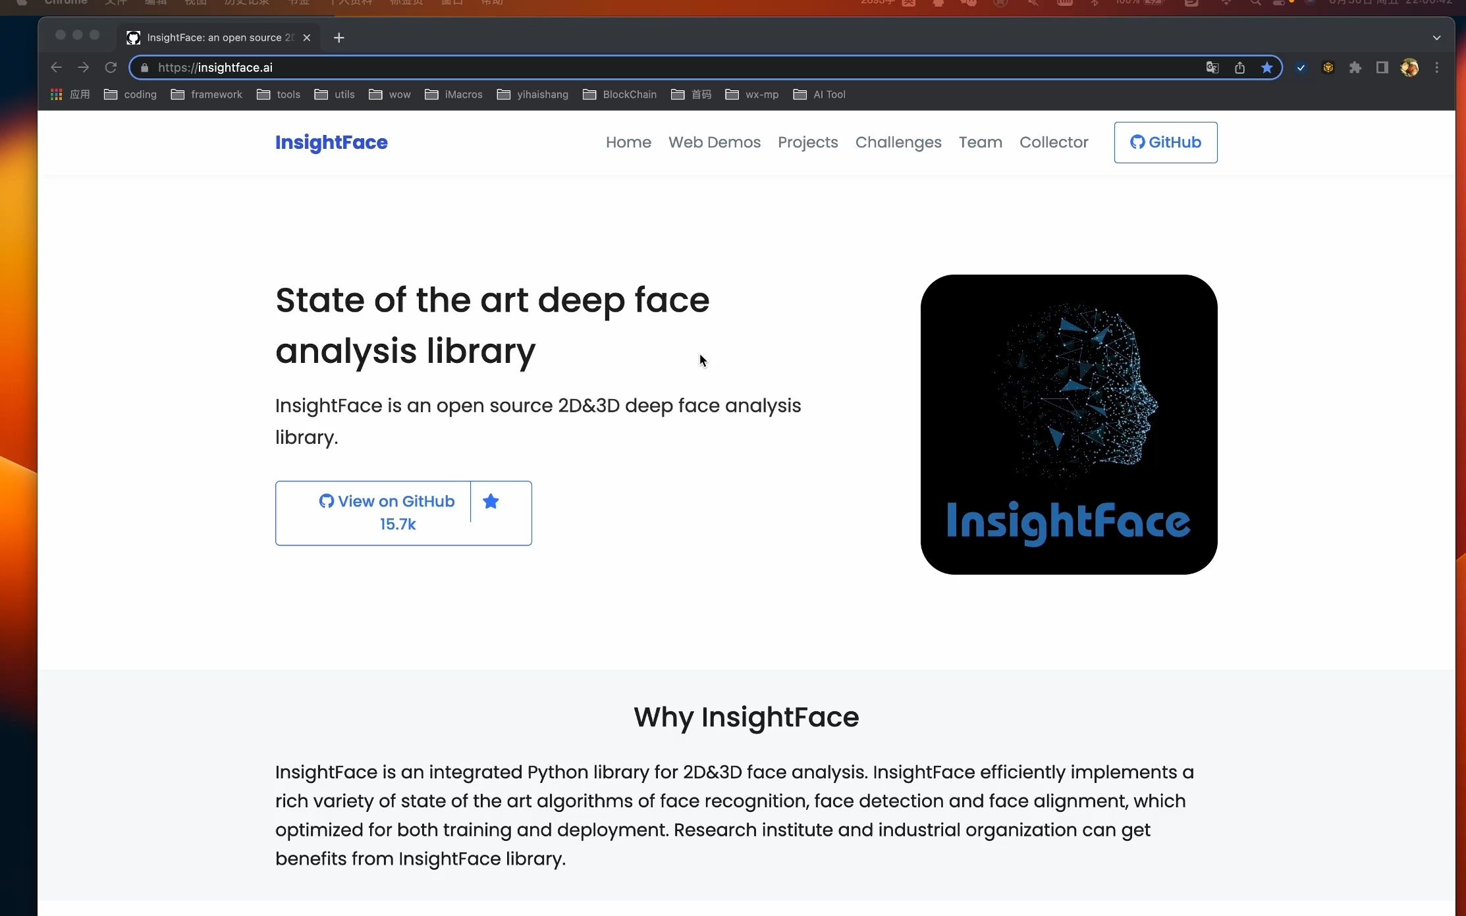Toggle the Chrome side panel icon
Screen dimensions: 1466x916
click(1382, 67)
